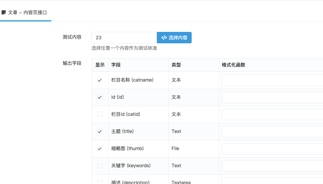Check the 描述 (description) checkbox
Image resolution: width=323 pixels, height=184 pixels.
100,182
